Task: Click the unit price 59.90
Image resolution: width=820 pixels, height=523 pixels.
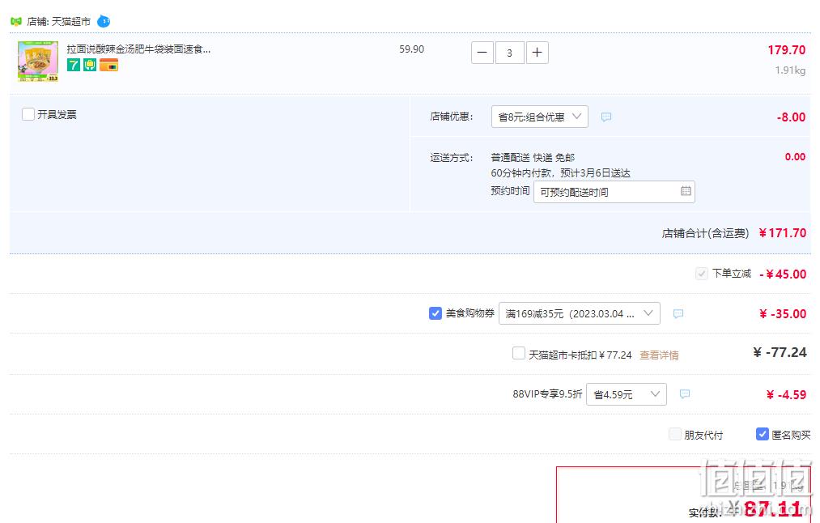Action: [x=411, y=49]
